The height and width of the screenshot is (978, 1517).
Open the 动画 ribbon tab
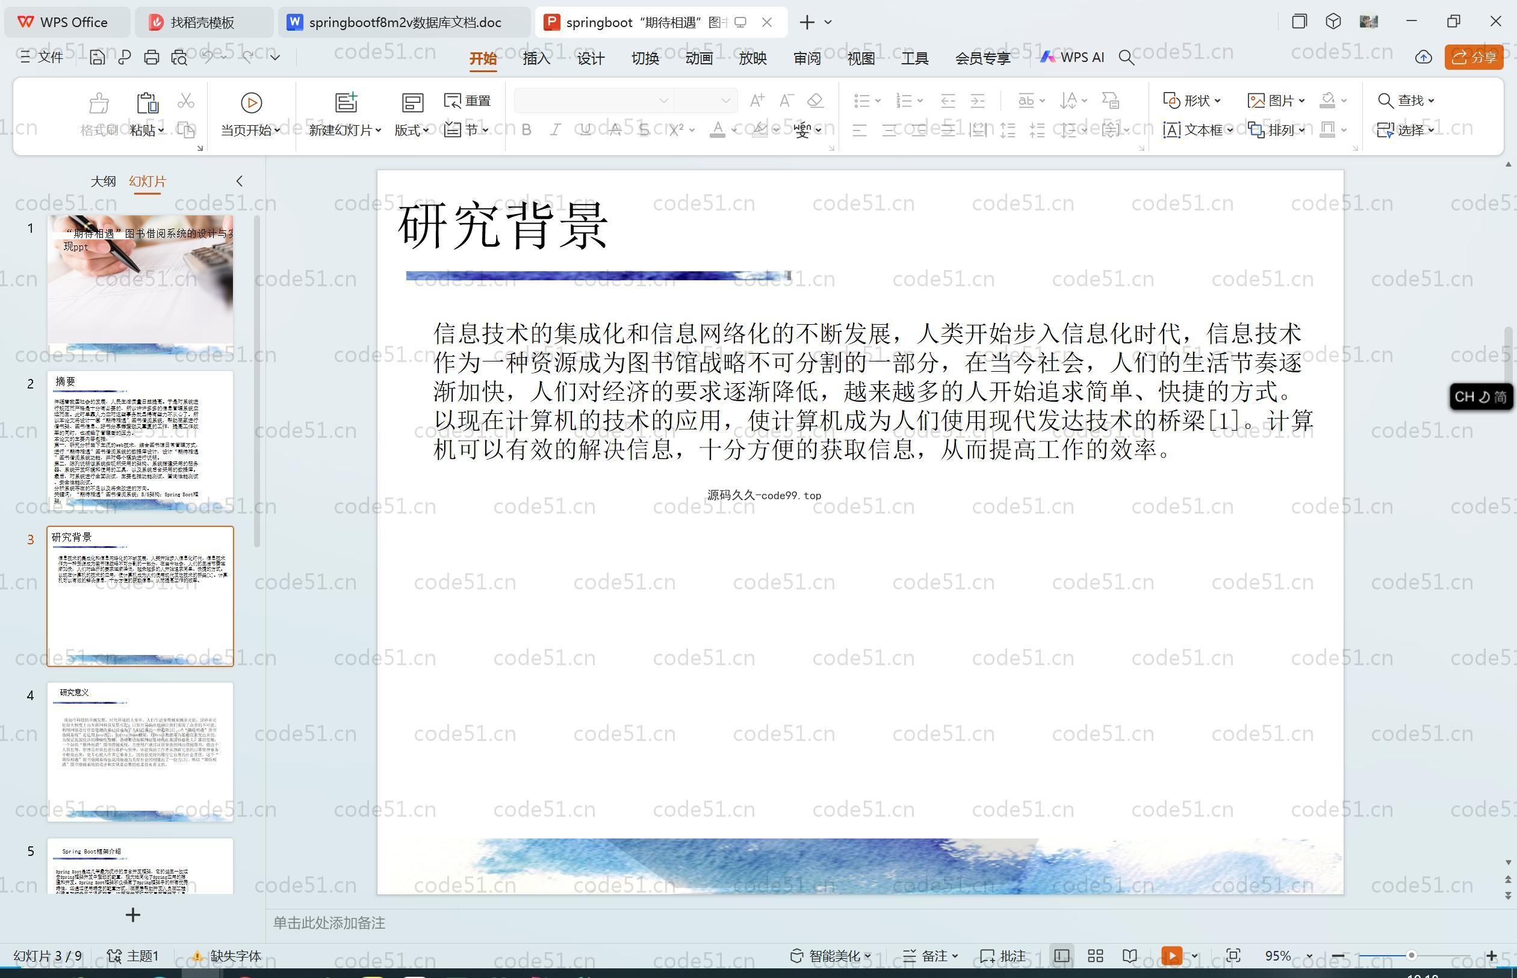click(x=698, y=58)
